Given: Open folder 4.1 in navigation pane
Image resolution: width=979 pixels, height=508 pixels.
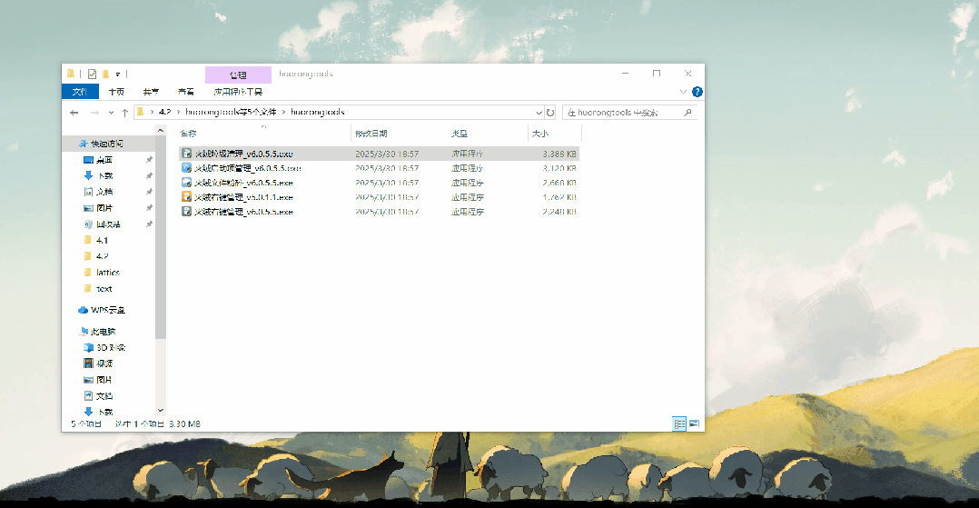Looking at the screenshot, I should [x=102, y=241].
